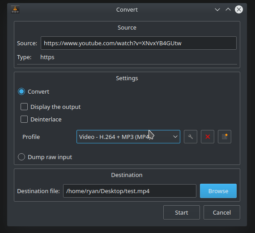Open the Video - H.264 + MP3 profile dropdown
Screen dimensions: 255x233
128,137
